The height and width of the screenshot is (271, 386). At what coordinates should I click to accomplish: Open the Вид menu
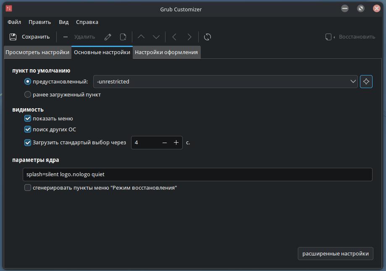(63, 22)
